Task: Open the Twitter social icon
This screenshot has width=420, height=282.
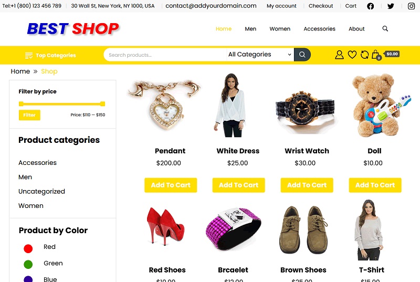Action: tap(391, 6)
